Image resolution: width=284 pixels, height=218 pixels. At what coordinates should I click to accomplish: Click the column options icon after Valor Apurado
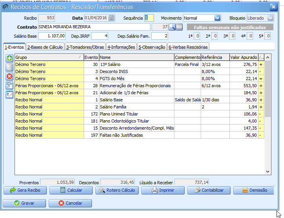(261, 57)
